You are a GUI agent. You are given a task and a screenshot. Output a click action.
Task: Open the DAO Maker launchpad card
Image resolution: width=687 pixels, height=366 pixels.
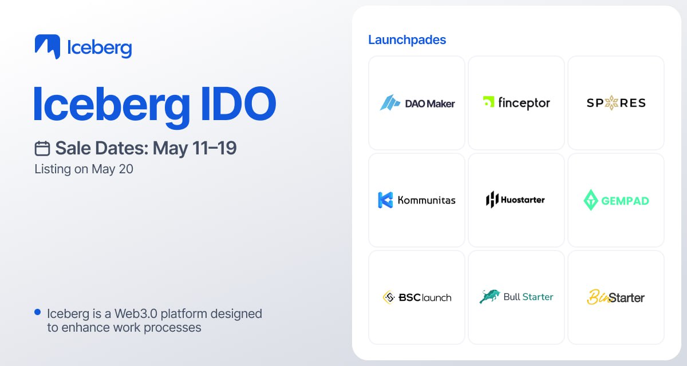417,103
